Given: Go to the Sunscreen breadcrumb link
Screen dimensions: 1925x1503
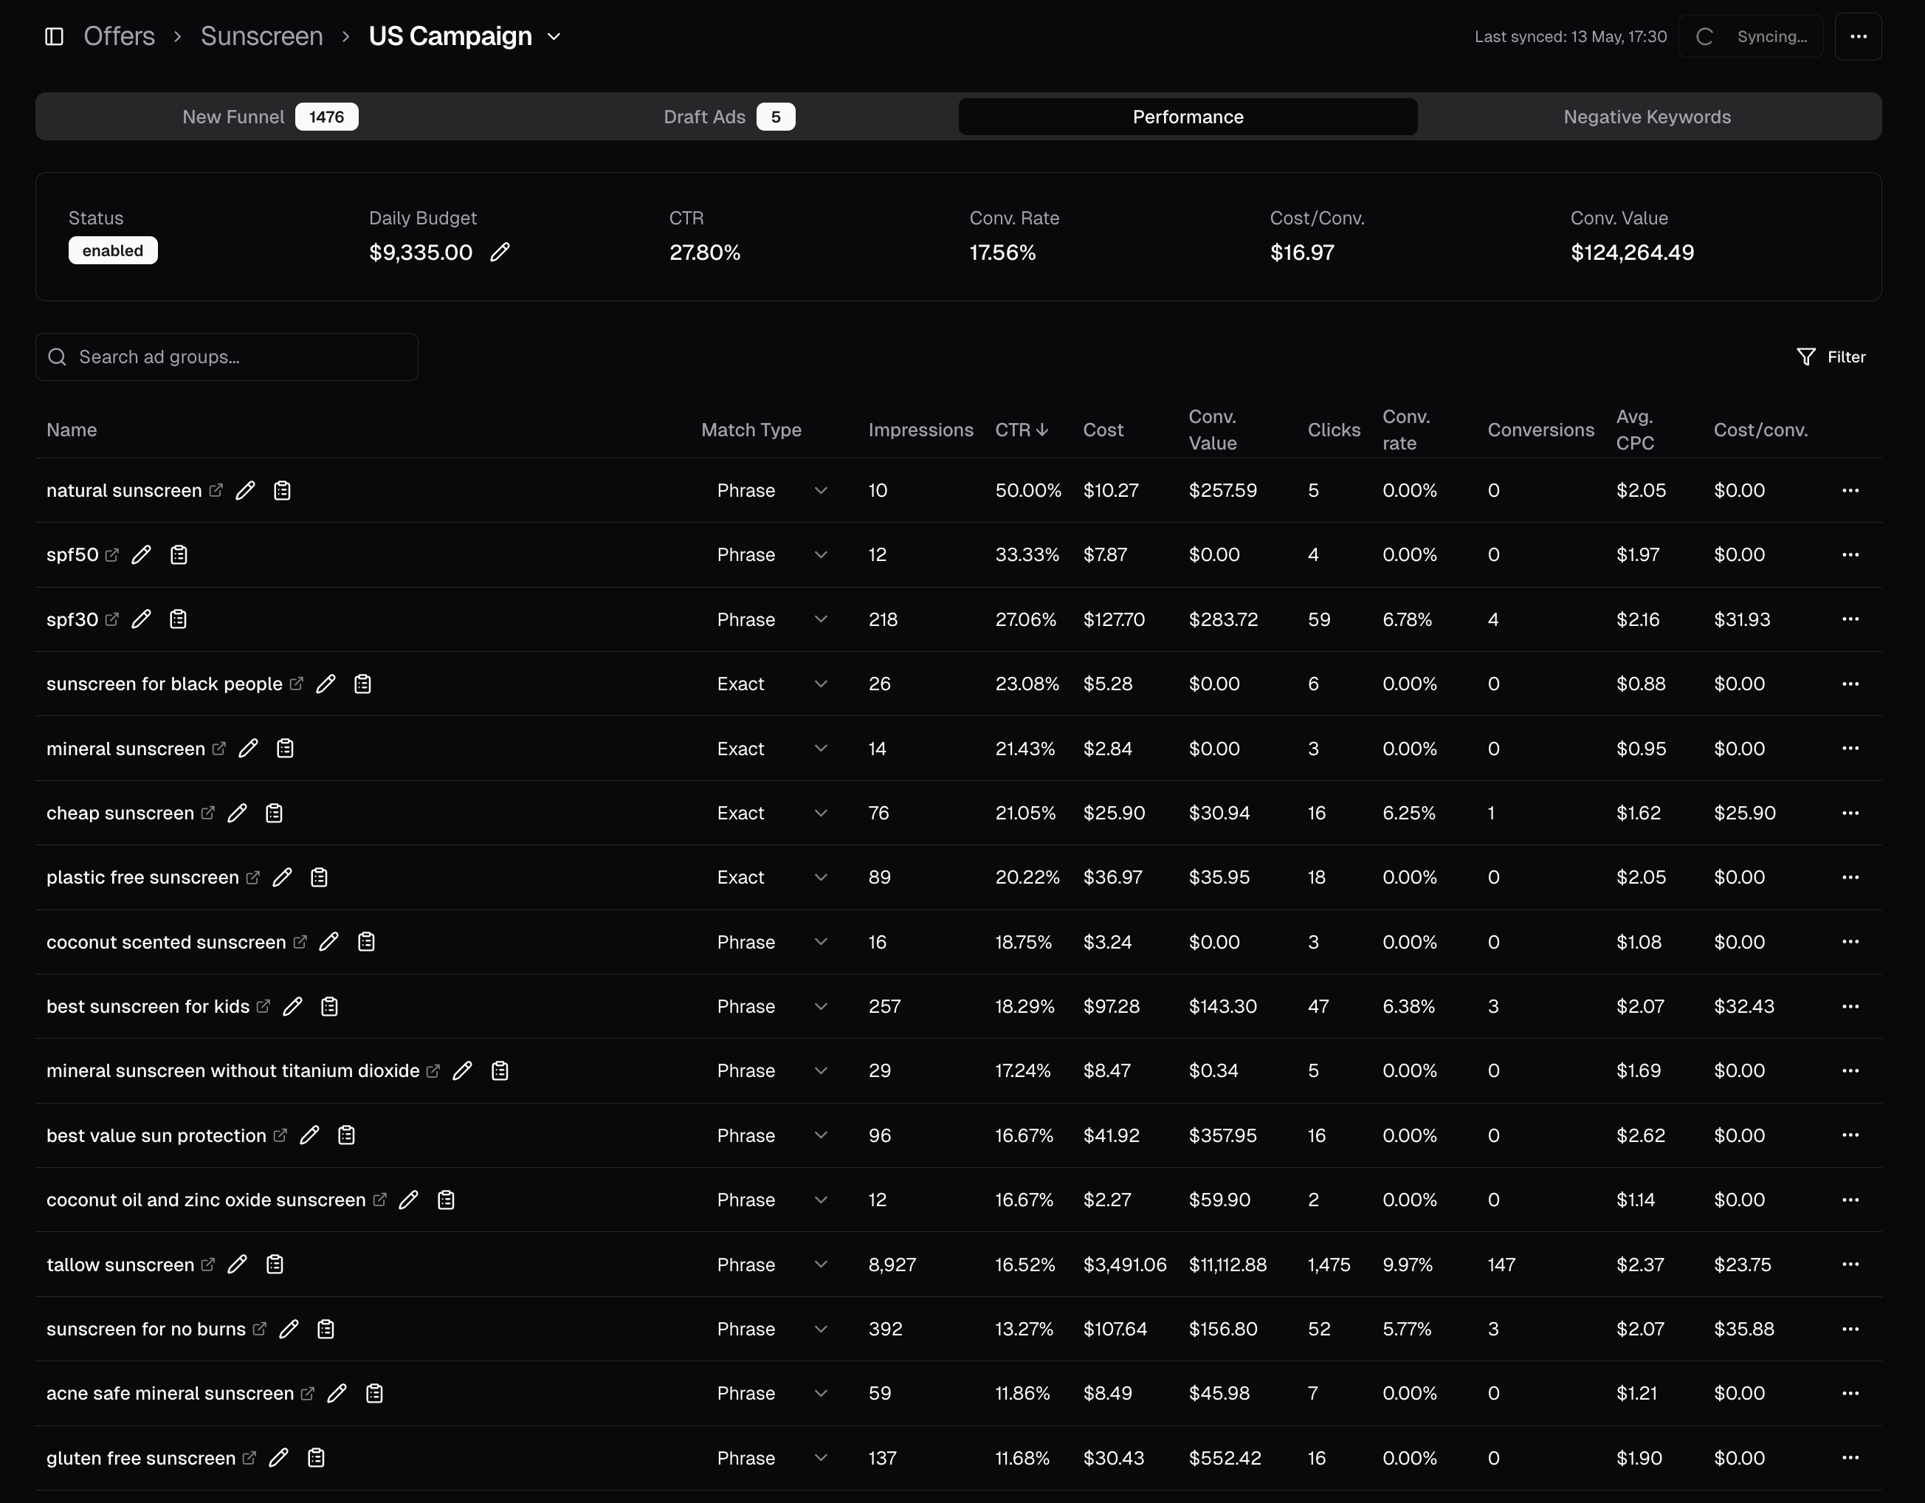Looking at the screenshot, I should click(261, 36).
